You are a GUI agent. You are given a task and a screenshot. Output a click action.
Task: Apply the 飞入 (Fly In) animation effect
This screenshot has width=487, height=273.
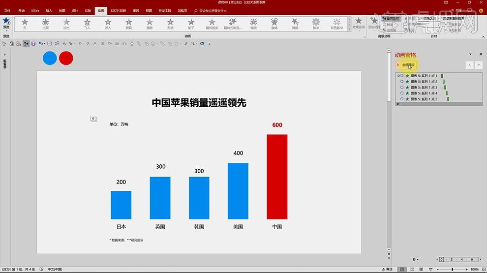point(87,24)
